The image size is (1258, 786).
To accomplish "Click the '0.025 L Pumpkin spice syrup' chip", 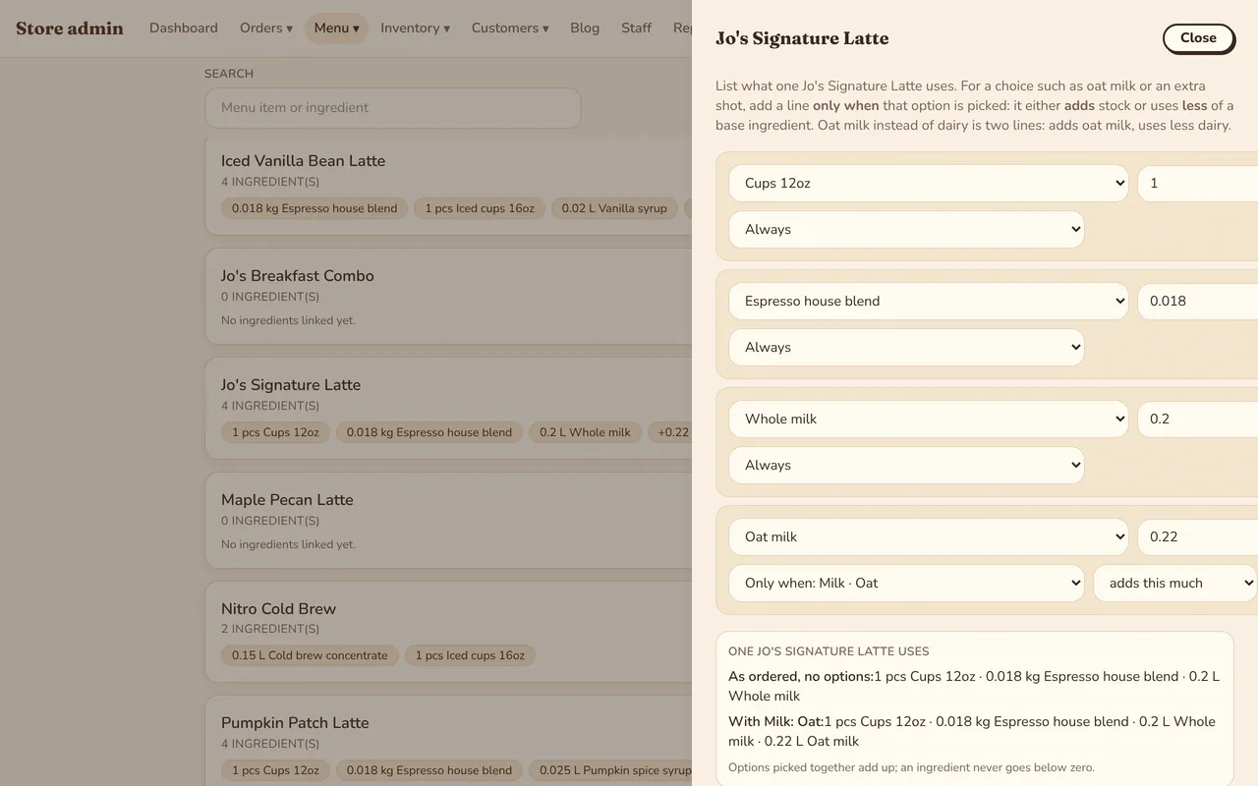I will [x=610, y=770].
